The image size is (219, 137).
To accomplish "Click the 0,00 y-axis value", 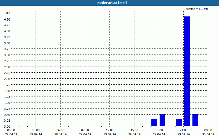I will (7, 127).
